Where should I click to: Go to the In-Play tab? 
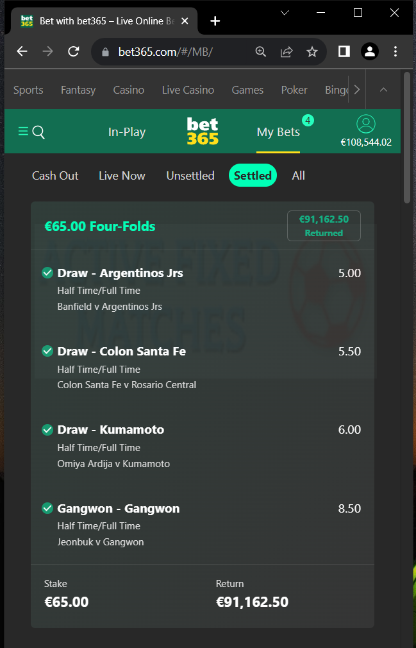click(x=127, y=132)
